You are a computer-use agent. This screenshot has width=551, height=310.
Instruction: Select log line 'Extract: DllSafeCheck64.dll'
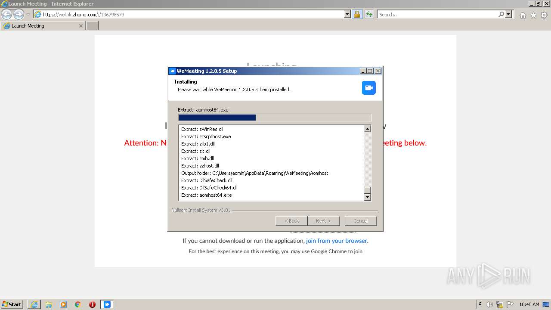(209, 188)
